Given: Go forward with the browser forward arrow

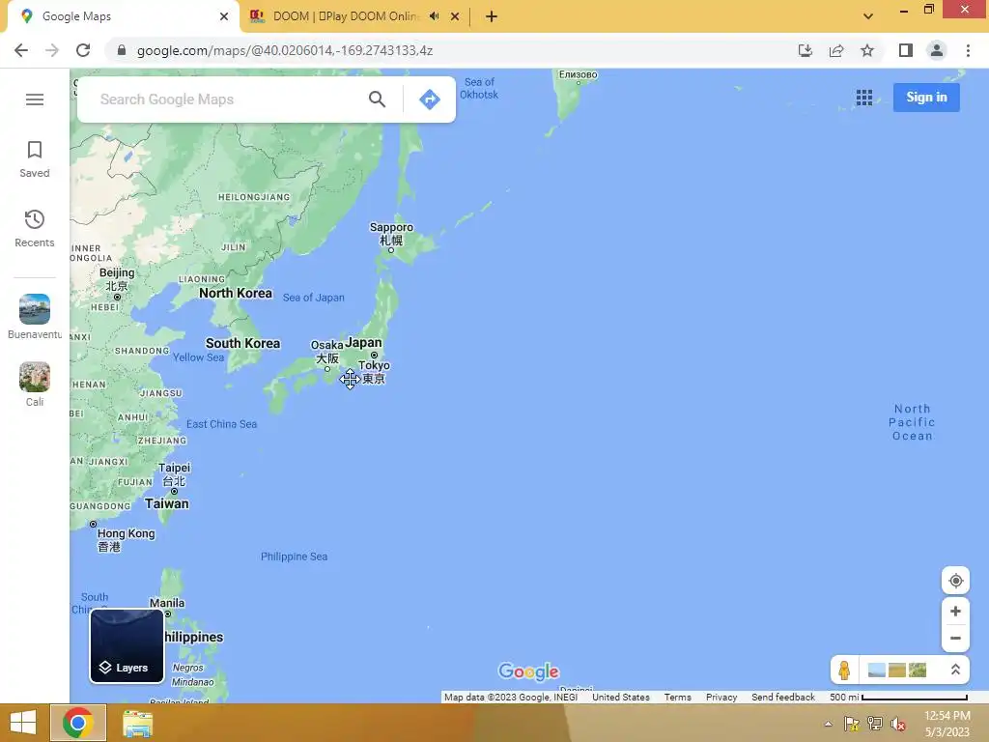Looking at the screenshot, I should (x=52, y=50).
